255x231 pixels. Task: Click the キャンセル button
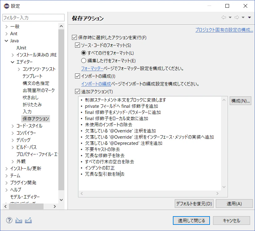coord(232,220)
